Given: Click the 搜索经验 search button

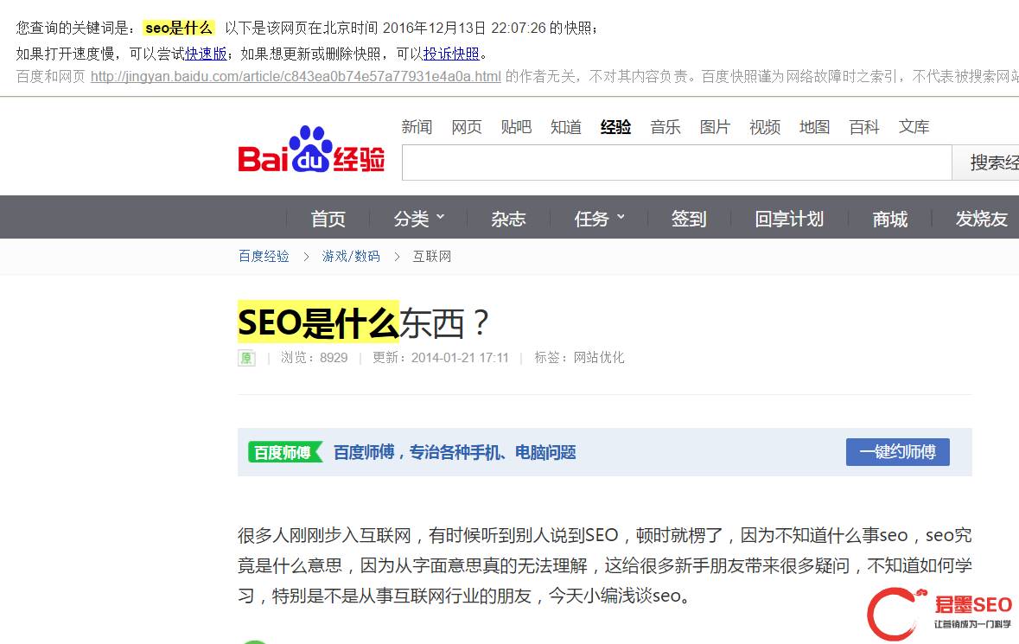Looking at the screenshot, I should 985,163.
